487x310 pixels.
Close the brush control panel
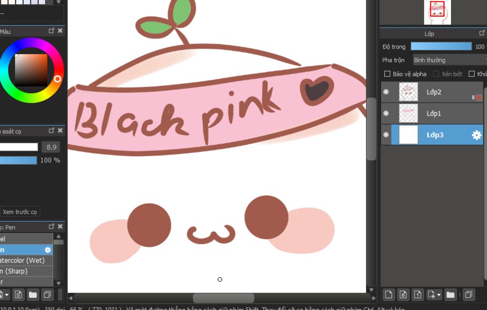(60, 131)
